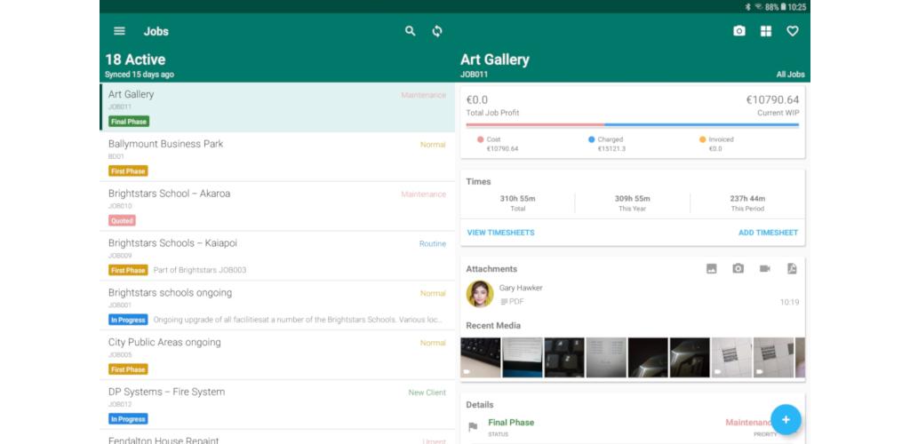Click In Progress badge on DP Systems
Image resolution: width=910 pixels, height=444 pixels.
(128, 419)
